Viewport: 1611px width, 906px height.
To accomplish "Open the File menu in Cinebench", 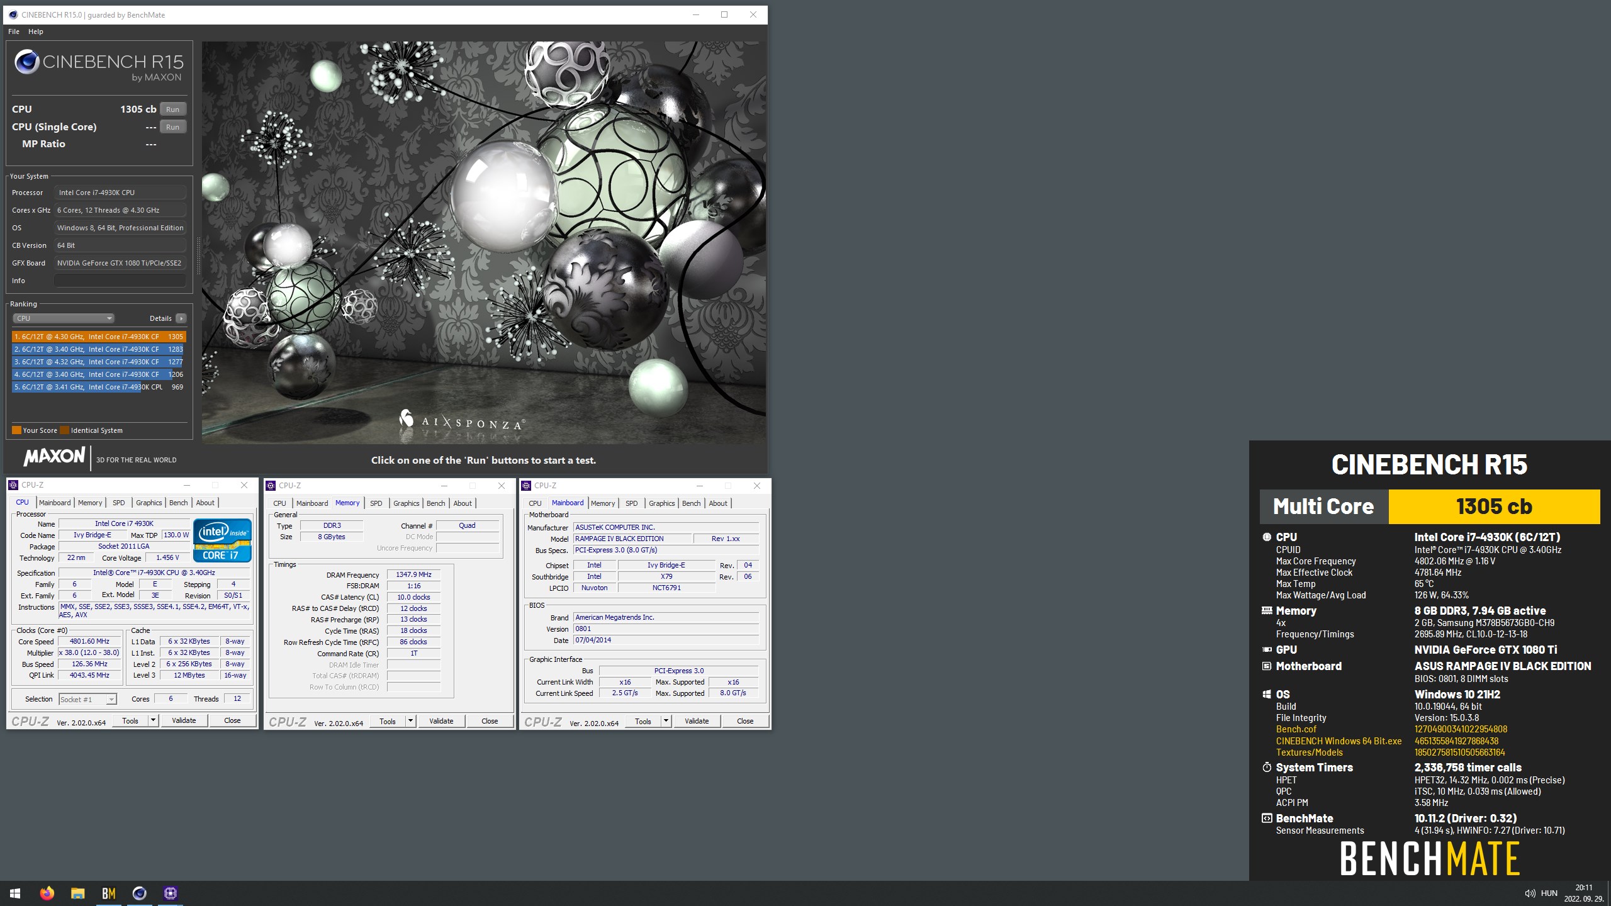I will click(14, 31).
